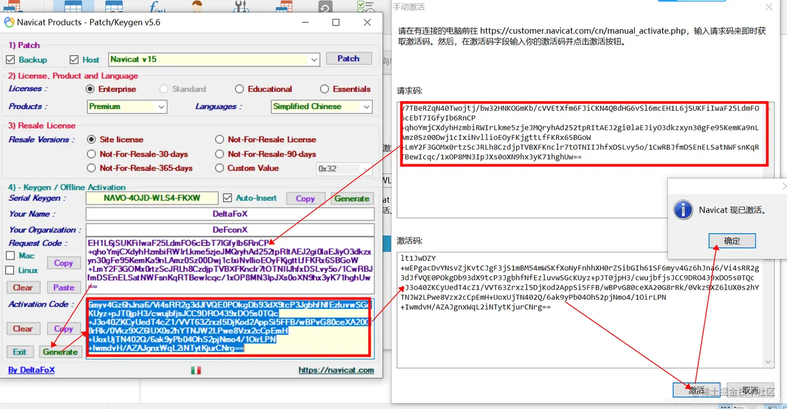
Task: Enable the Linux checkbox
Action: coord(10,270)
